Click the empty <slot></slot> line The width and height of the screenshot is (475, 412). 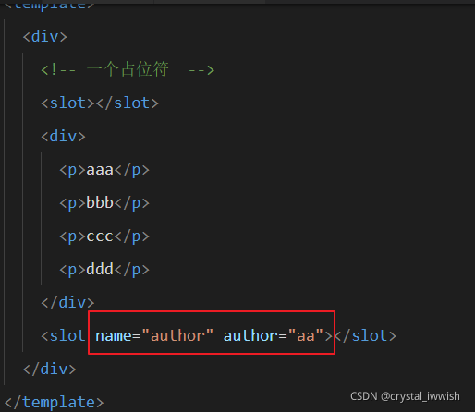100,103
